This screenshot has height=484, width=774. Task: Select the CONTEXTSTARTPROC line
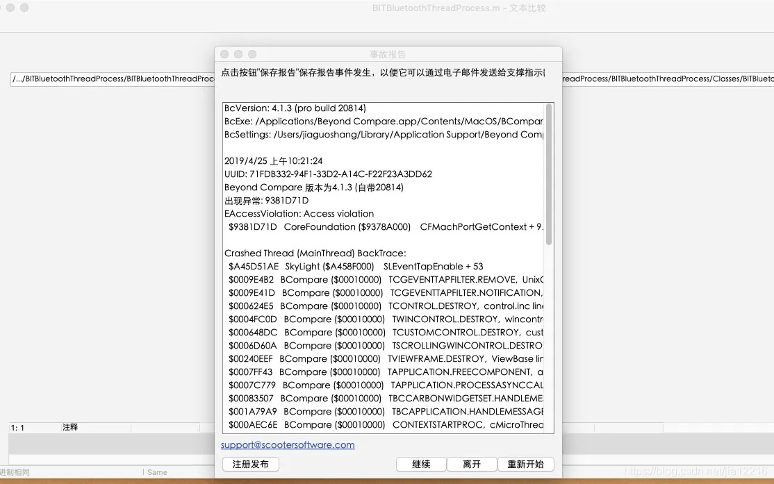pos(386,425)
